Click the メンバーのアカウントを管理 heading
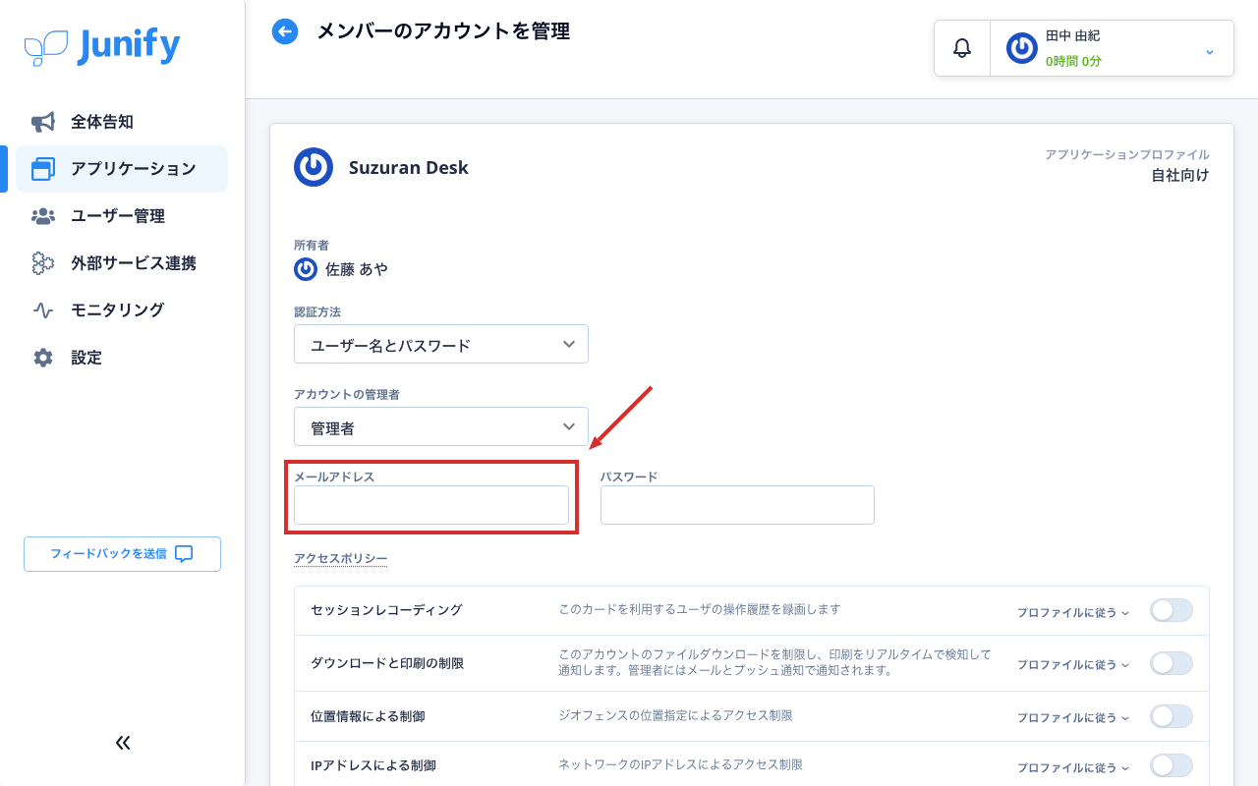The height and width of the screenshot is (786, 1258). tap(443, 31)
